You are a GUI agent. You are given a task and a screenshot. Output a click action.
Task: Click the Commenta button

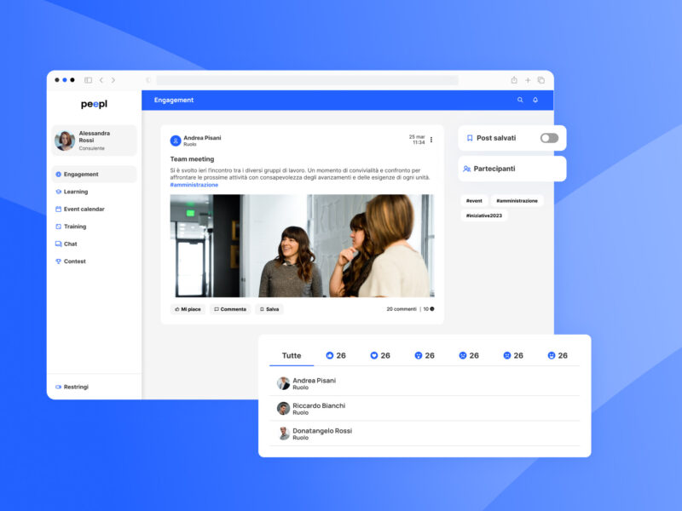click(230, 309)
